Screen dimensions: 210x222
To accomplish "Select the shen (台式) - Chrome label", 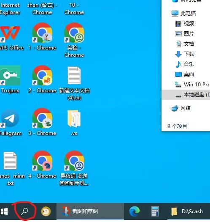I will [42, 8].
